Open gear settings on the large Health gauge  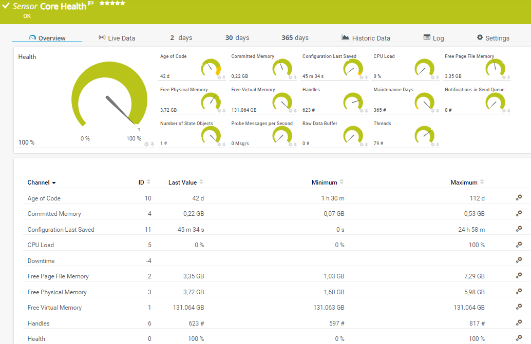point(146,144)
